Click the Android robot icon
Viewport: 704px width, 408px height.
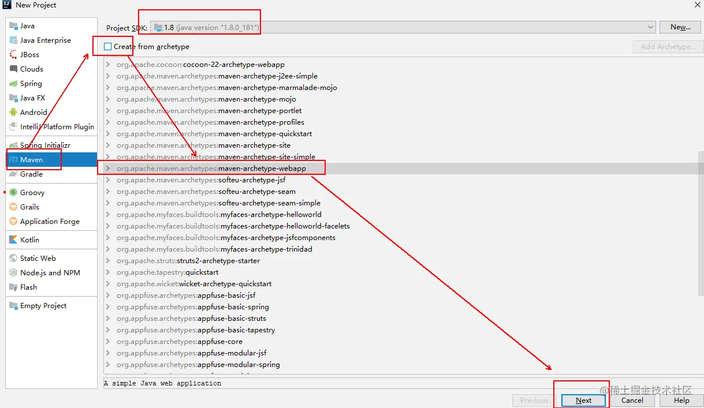pyautogui.click(x=13, y=113)
